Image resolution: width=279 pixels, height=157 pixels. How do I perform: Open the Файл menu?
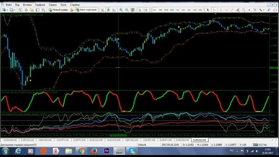click(9, 5)
